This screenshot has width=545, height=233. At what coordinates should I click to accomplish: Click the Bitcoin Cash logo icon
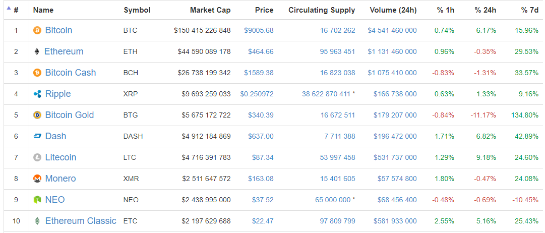point(37,73)
